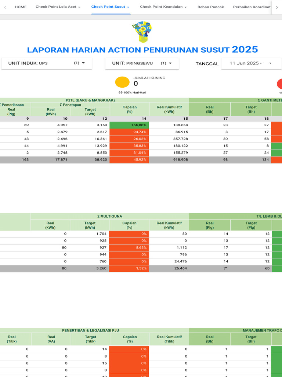The image size is (282, 377).
Task: Click the Σ MULTIGUNA table header
Action: click(x=109, y=216)
